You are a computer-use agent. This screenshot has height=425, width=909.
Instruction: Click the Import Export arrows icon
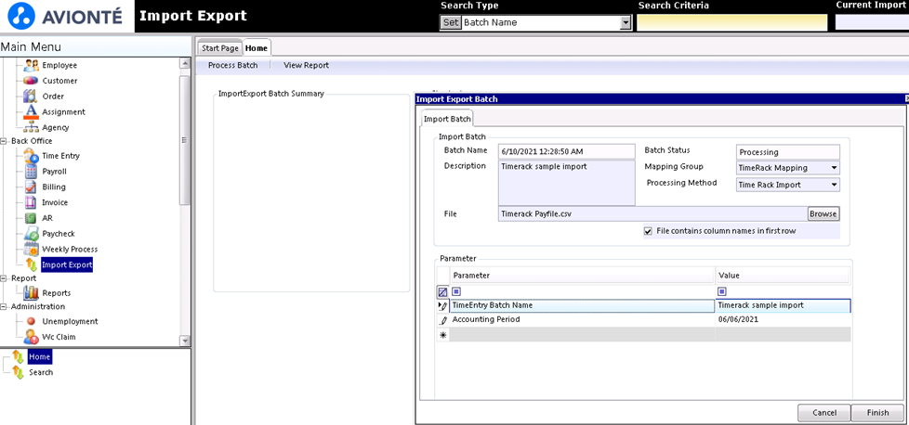click(32, 265)
